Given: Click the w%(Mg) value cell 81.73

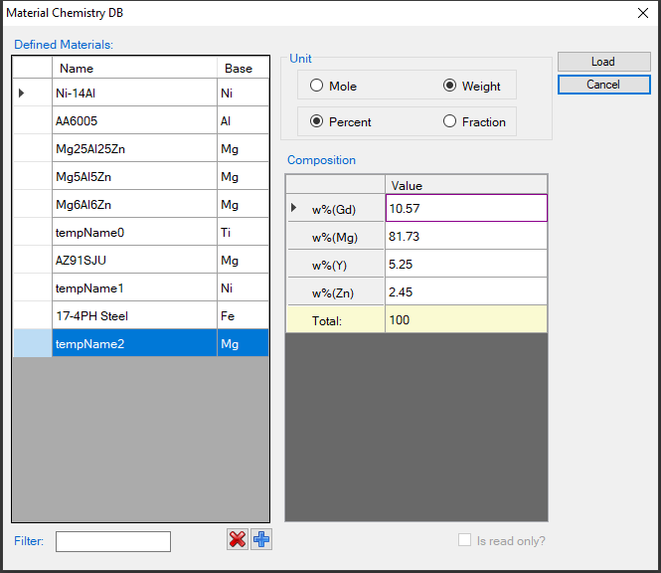Looking at the screenshot, I should pyautogui.click(x=465, y=236).
